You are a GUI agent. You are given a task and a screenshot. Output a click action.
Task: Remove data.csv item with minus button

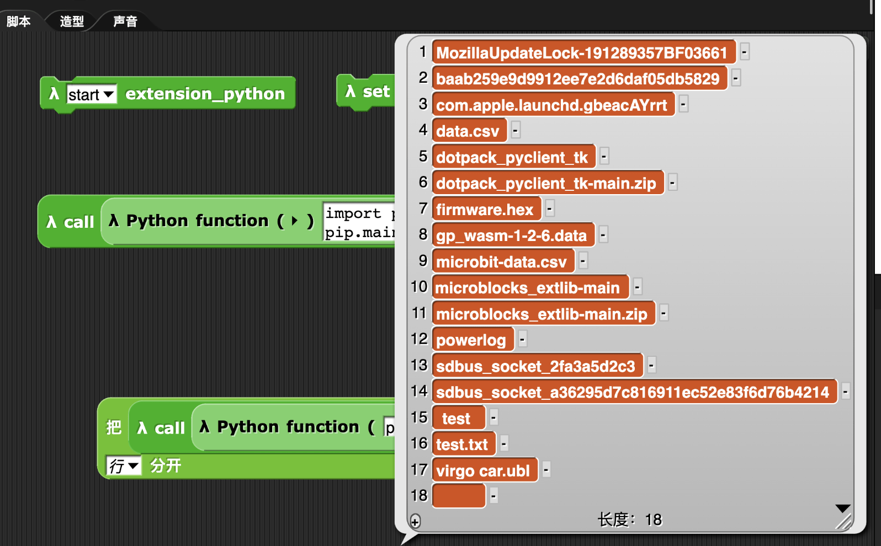[x=515, y=130]
